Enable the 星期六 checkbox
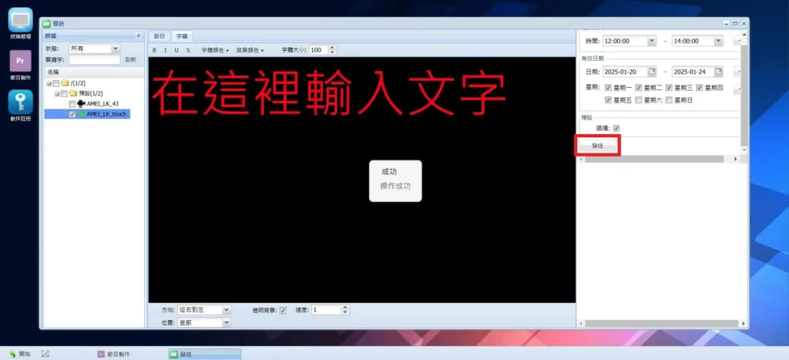789x360 pixels. (639, 100)
